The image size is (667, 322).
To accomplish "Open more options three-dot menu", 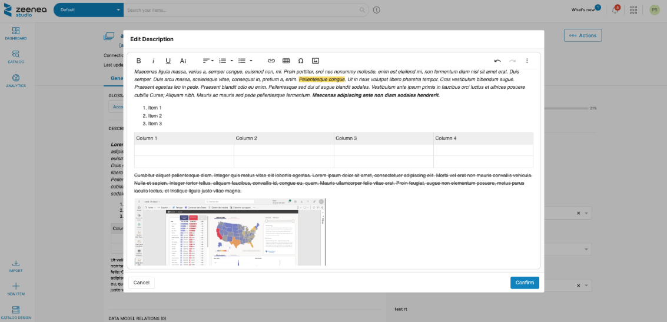I will pos(527,61).
